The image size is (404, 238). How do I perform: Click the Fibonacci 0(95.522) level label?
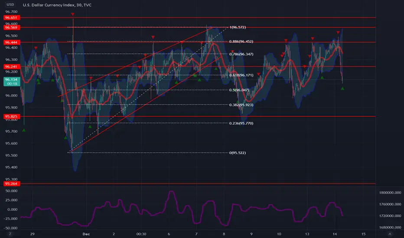pyautogui.click(x=237, y=153)
